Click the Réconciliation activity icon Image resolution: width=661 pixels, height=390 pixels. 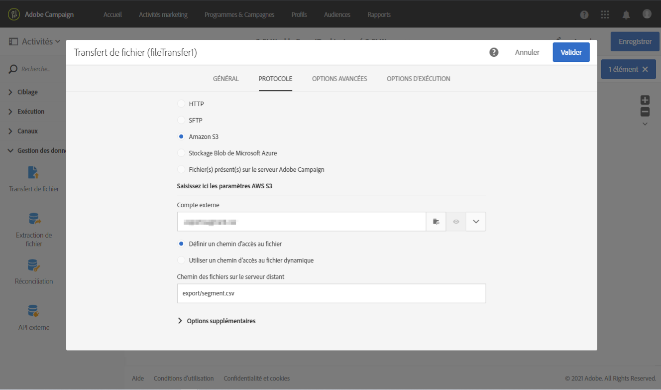[34, 265]
